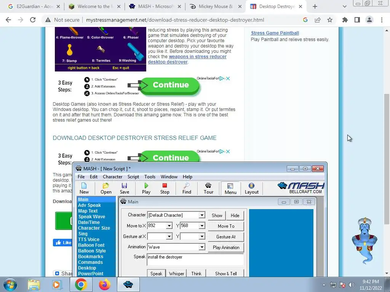
Task: Expand the Character dropdown in MASH
Action: coord(202,215)
